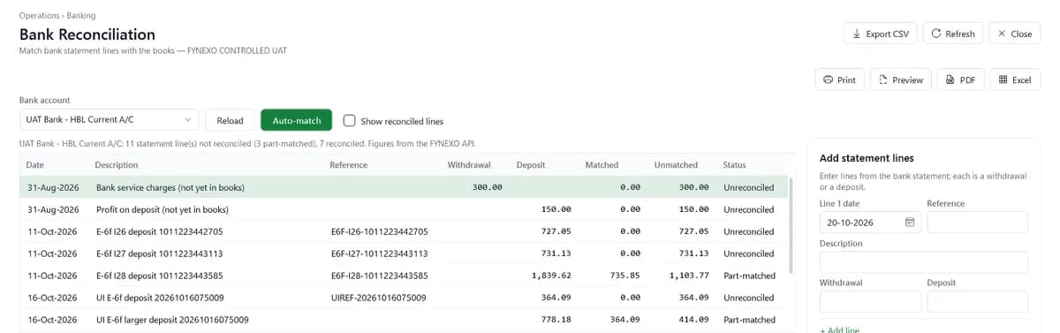This screenshot has height=333, width=1060.
Task: Click the printer icon on Print
Action: 828,79
